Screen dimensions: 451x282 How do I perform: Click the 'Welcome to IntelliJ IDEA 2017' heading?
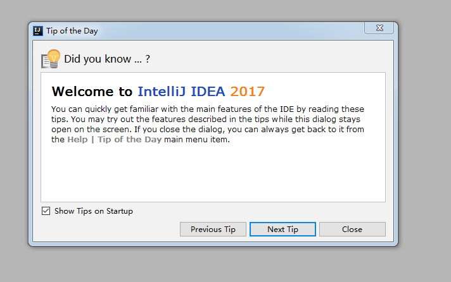[158, 91]
